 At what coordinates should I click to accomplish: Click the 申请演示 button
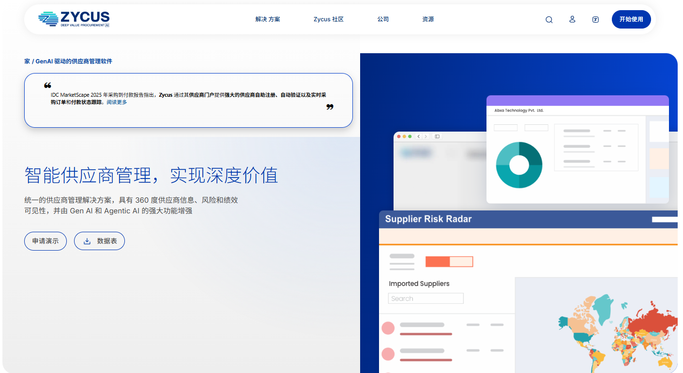tap(45, 241)
